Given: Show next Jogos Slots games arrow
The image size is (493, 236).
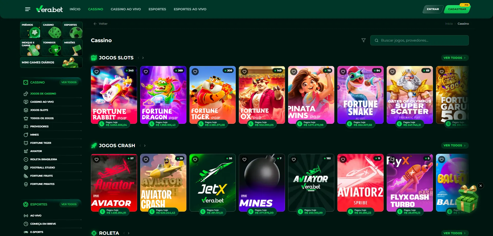Looking at the screenshot, I should pyautogui.click(x=143, y=58).
